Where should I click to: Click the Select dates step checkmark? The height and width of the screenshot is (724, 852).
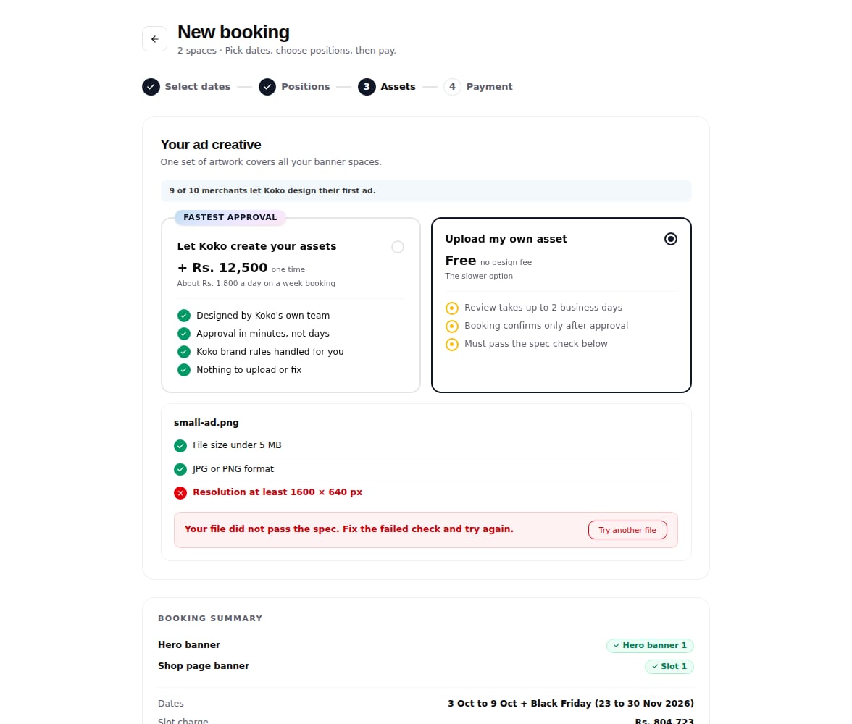point(151,87)
